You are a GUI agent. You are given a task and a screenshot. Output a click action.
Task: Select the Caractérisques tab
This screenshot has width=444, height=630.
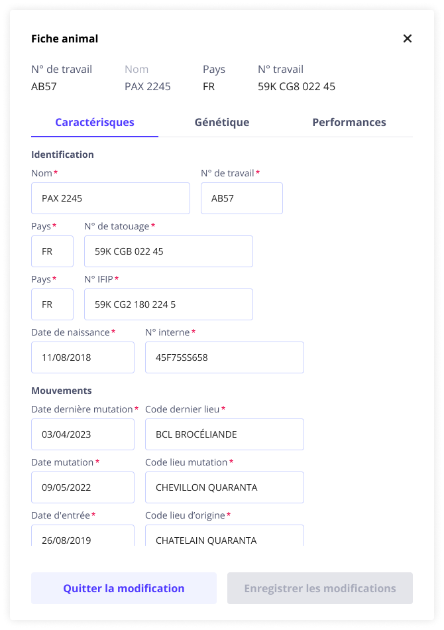(95, 122)
